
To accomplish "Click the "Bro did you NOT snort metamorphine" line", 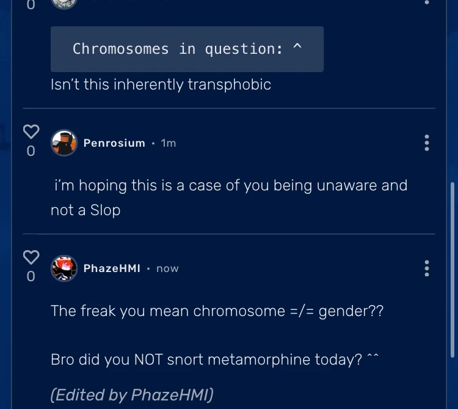I will click(214, 359).
